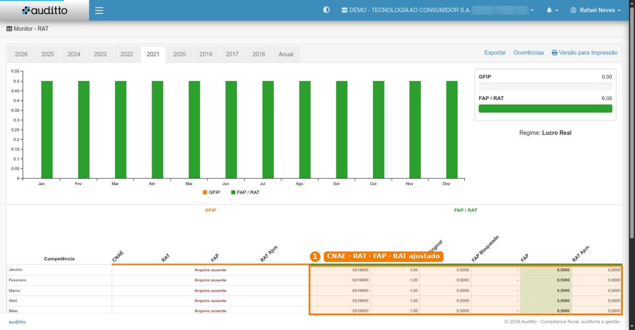Switch to the 2022 tab
Image resolution: width=635 pixels, height=330 pixels.
(127, 54)
